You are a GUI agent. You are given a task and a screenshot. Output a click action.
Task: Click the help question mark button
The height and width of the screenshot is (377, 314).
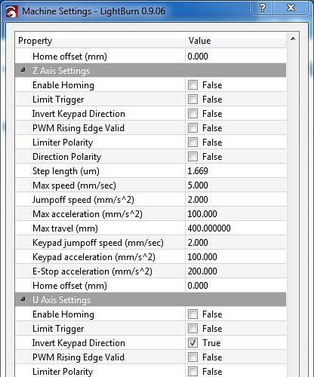click(263, 8)
